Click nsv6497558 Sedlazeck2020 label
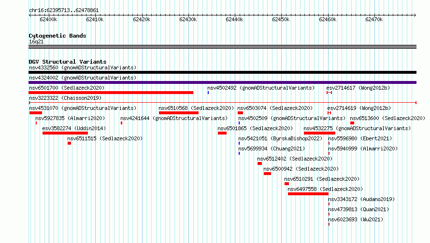Image resolution: width=430 pixels, height=243 pixels. pyautogui.click(x=325, y=189)
